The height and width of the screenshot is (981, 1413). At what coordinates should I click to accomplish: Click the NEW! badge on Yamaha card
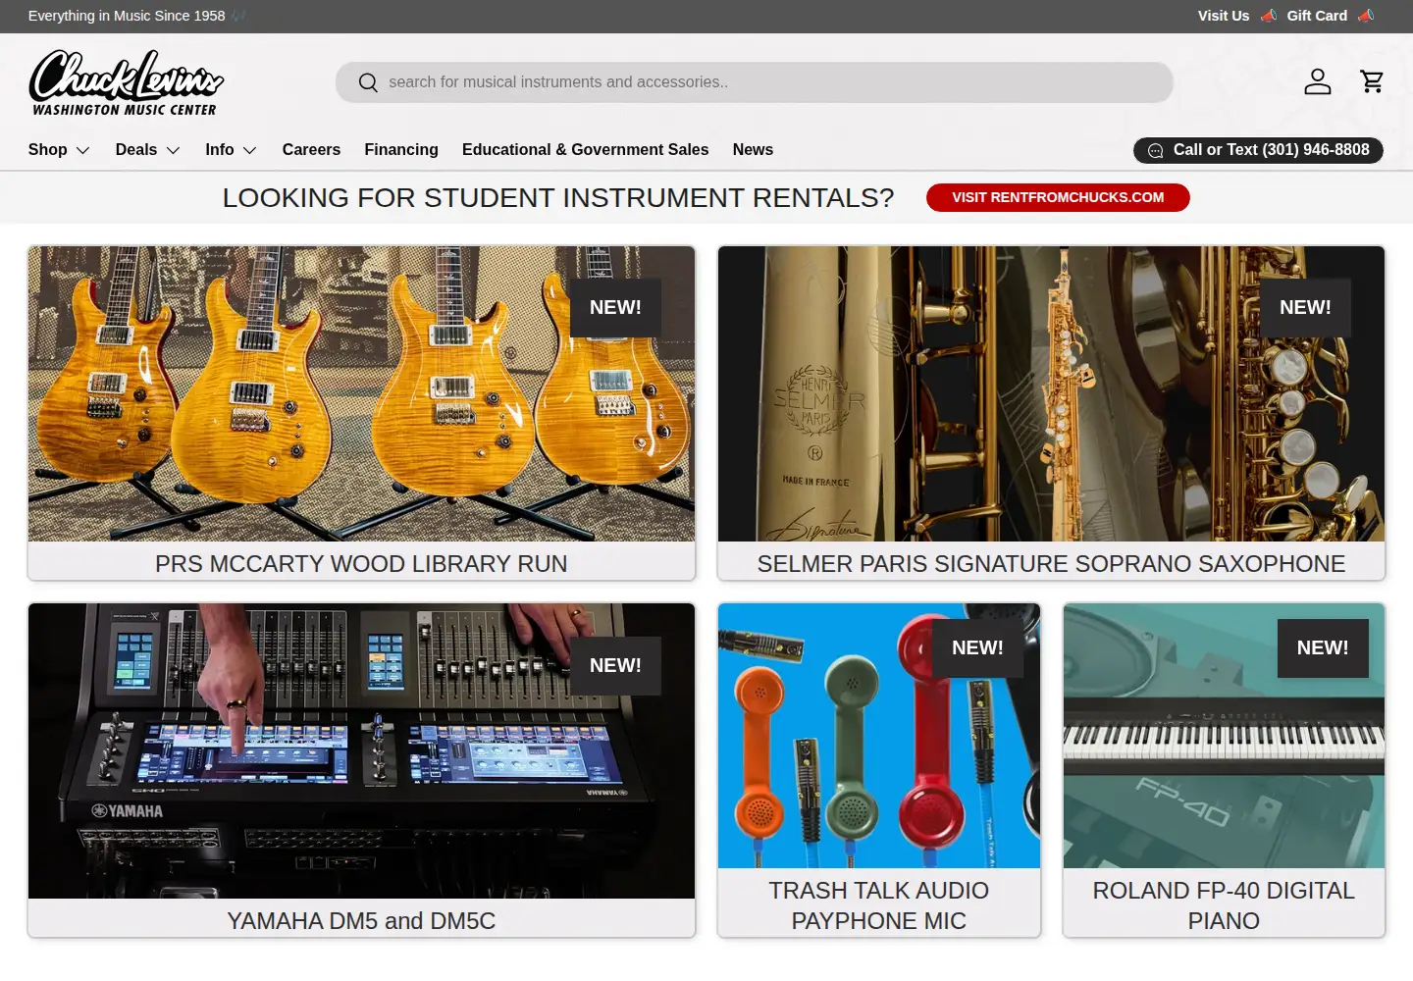click(615, 666)
